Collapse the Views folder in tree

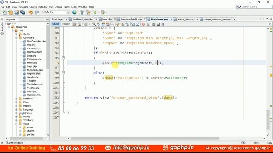pos(17,124)
